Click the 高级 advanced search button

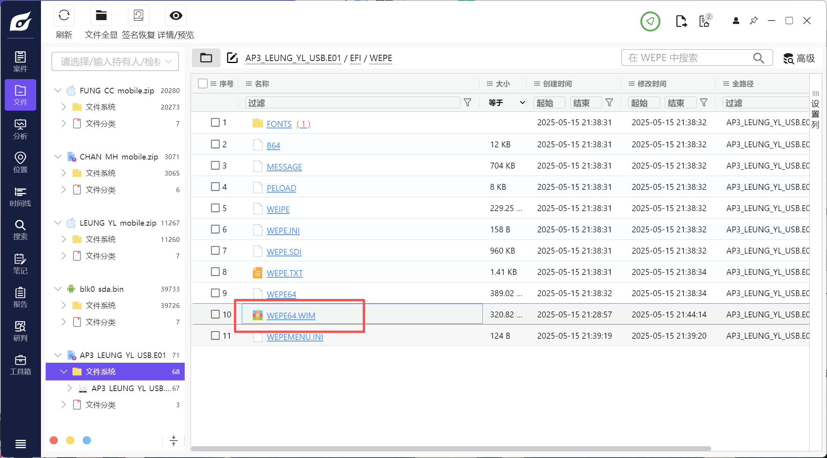799,58
